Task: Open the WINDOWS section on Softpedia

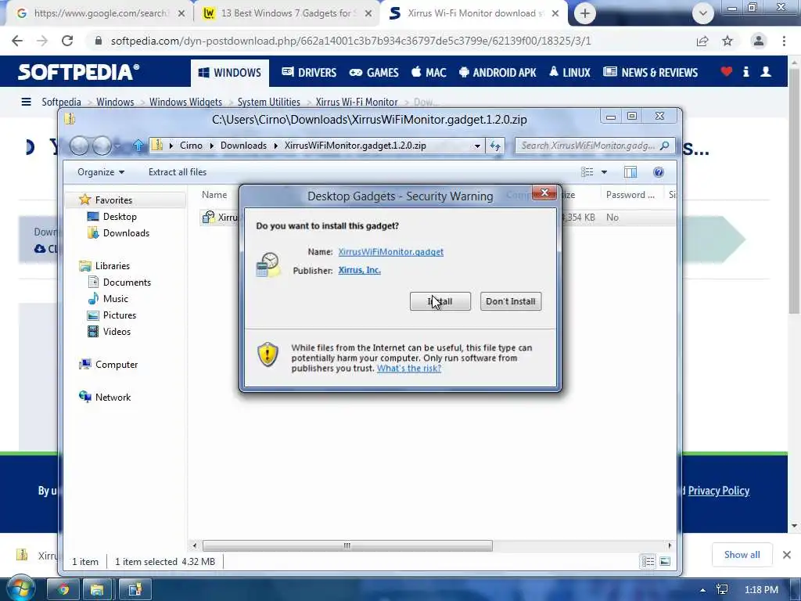Action: click(230, 73)
